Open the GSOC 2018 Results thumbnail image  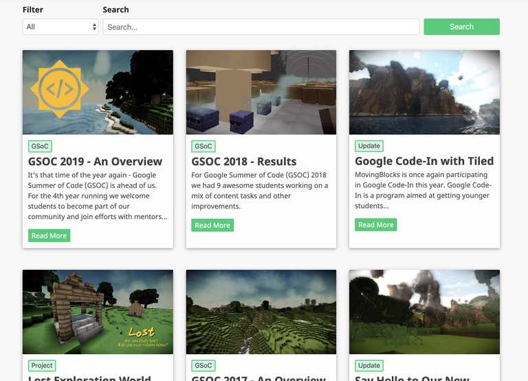261,93
